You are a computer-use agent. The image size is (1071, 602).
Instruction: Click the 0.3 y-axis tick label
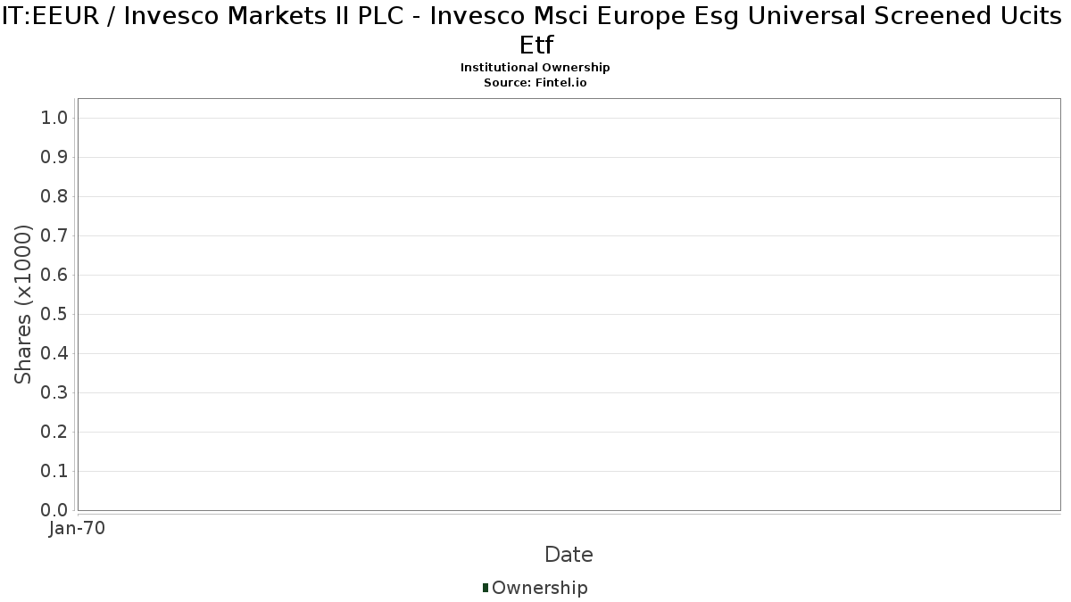coord(55,393)
